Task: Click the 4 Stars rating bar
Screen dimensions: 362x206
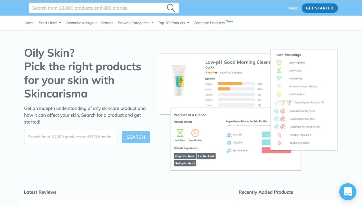Action: tap(236, 89)
